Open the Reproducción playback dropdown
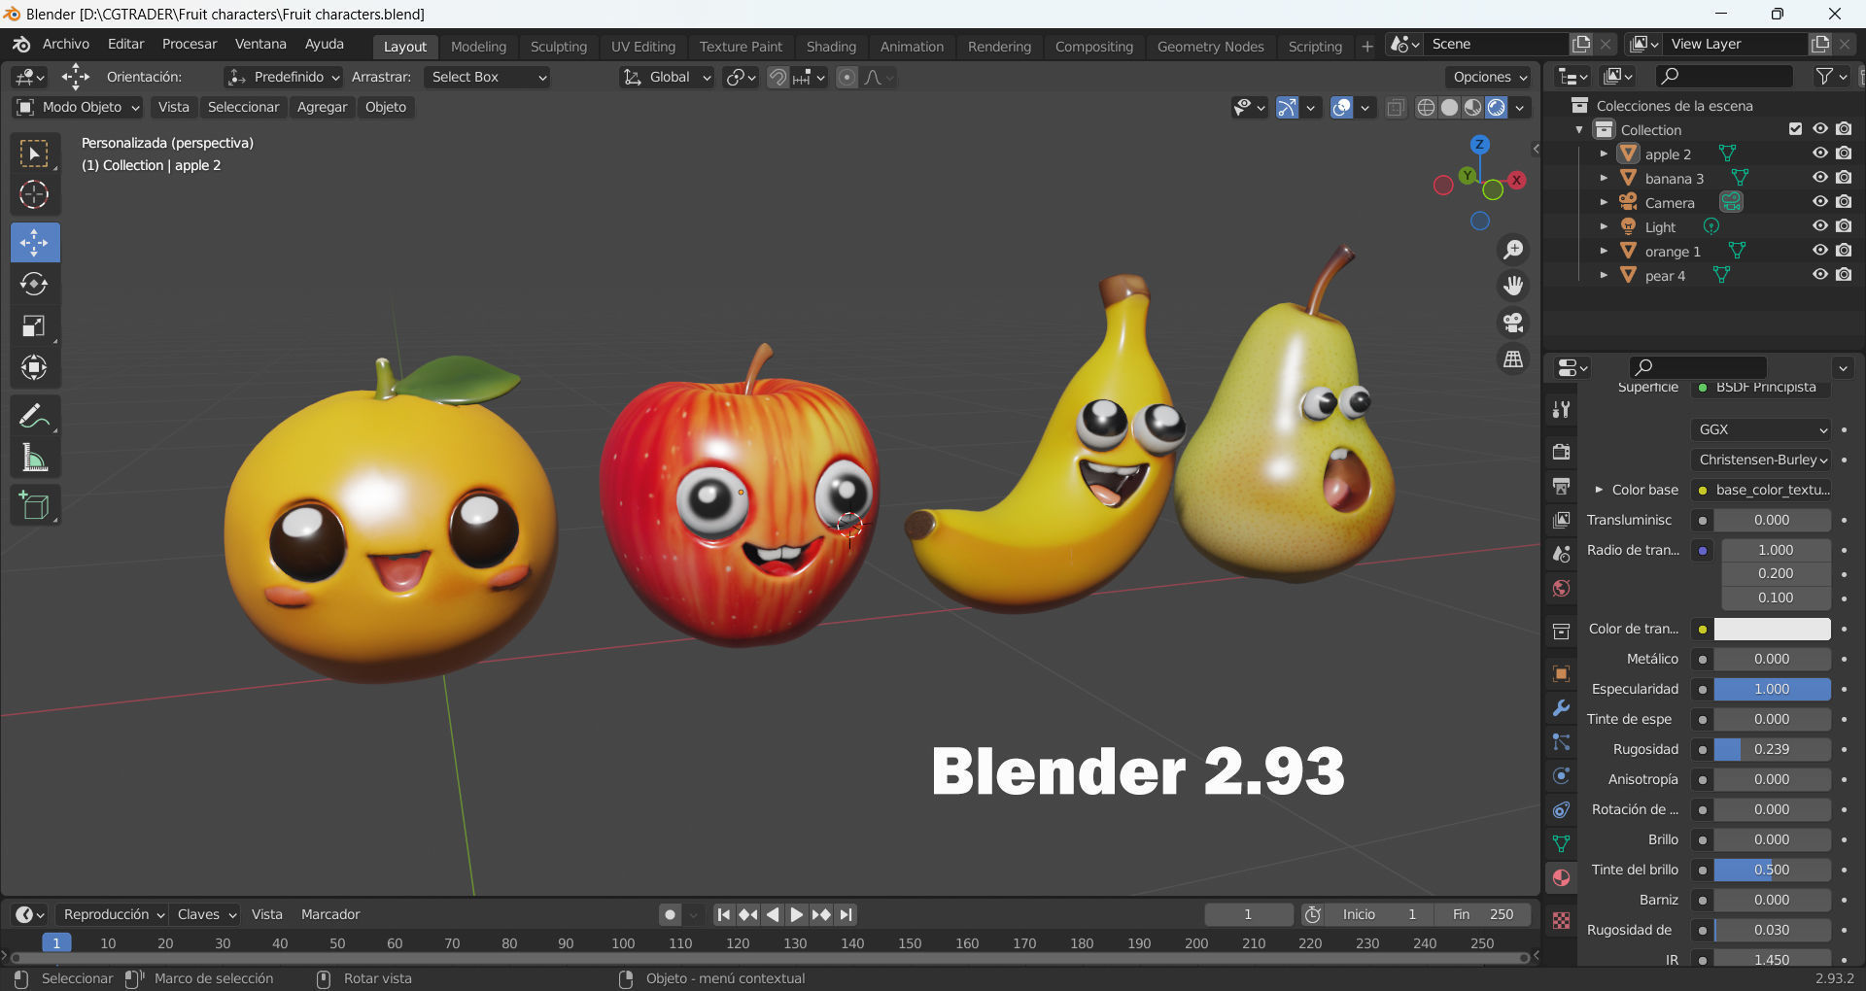The height and width of the screenshot is (991, 1866). pyautogui.click(x=112, y=914)
